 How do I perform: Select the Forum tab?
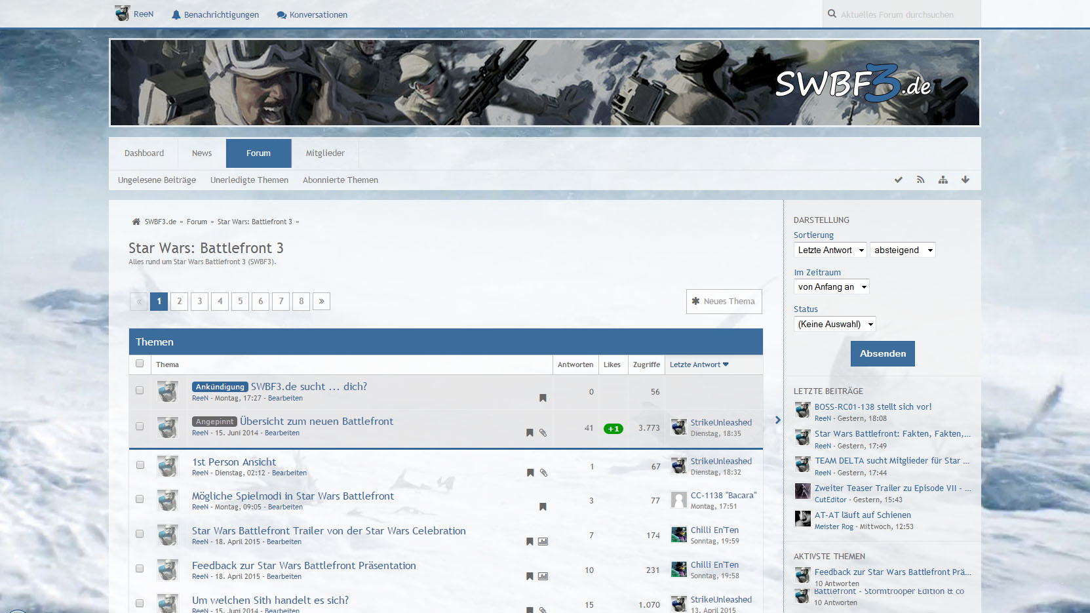(x=258, y=153)
